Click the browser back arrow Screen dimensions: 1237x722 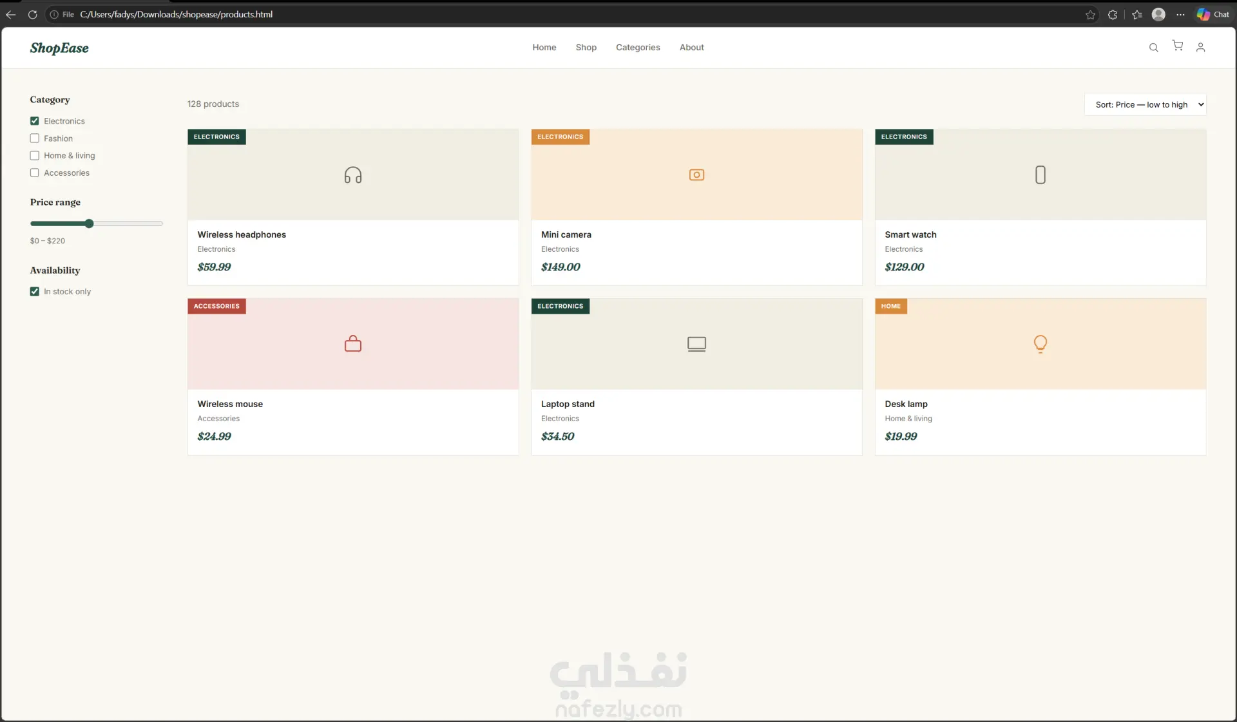11,14
